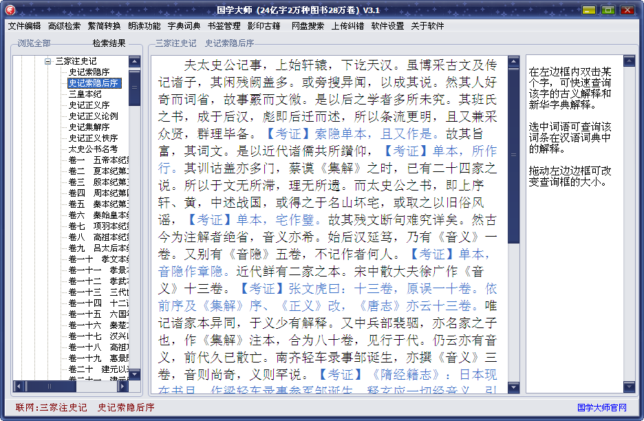The image size is (644, 421).
Task: Click 史记索隐后序 in the status bar
Action: coord(126,407)
